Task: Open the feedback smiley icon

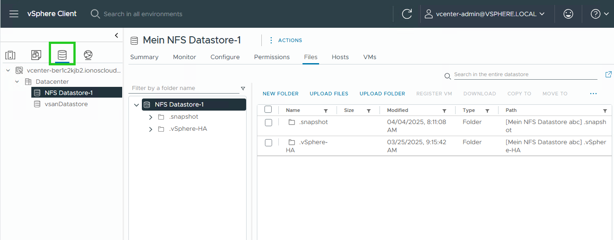Action: point(568,14)
